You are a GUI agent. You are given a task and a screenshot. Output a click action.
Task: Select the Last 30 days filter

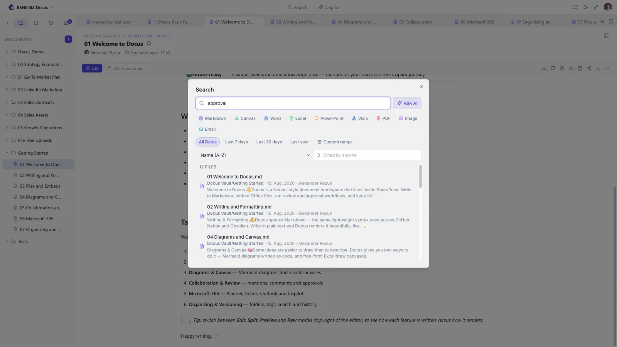(x=269, y=142)
